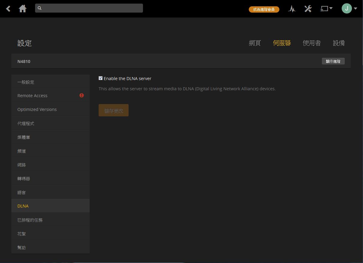Viewport: 363px width, 263px height.
Task: Click the 成為進階會員 premium button
Action: tap(264, 9)
